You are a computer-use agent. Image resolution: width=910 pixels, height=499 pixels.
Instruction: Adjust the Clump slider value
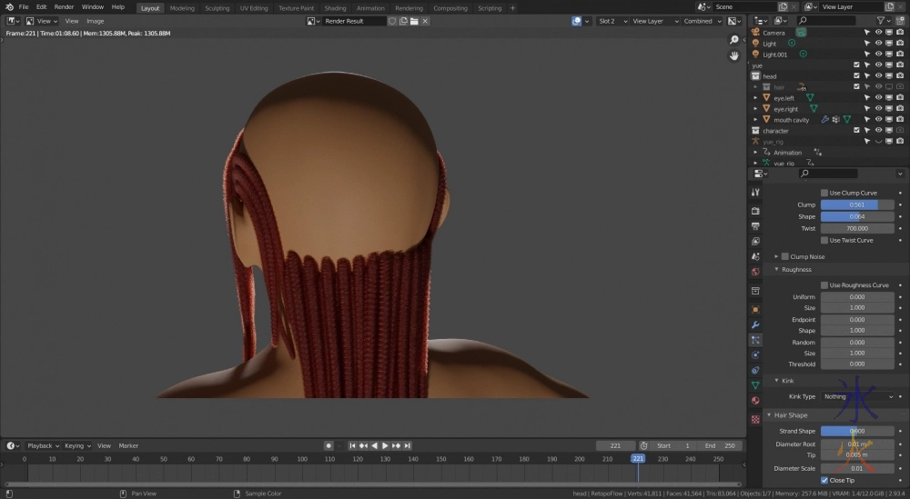coord(857,205)
